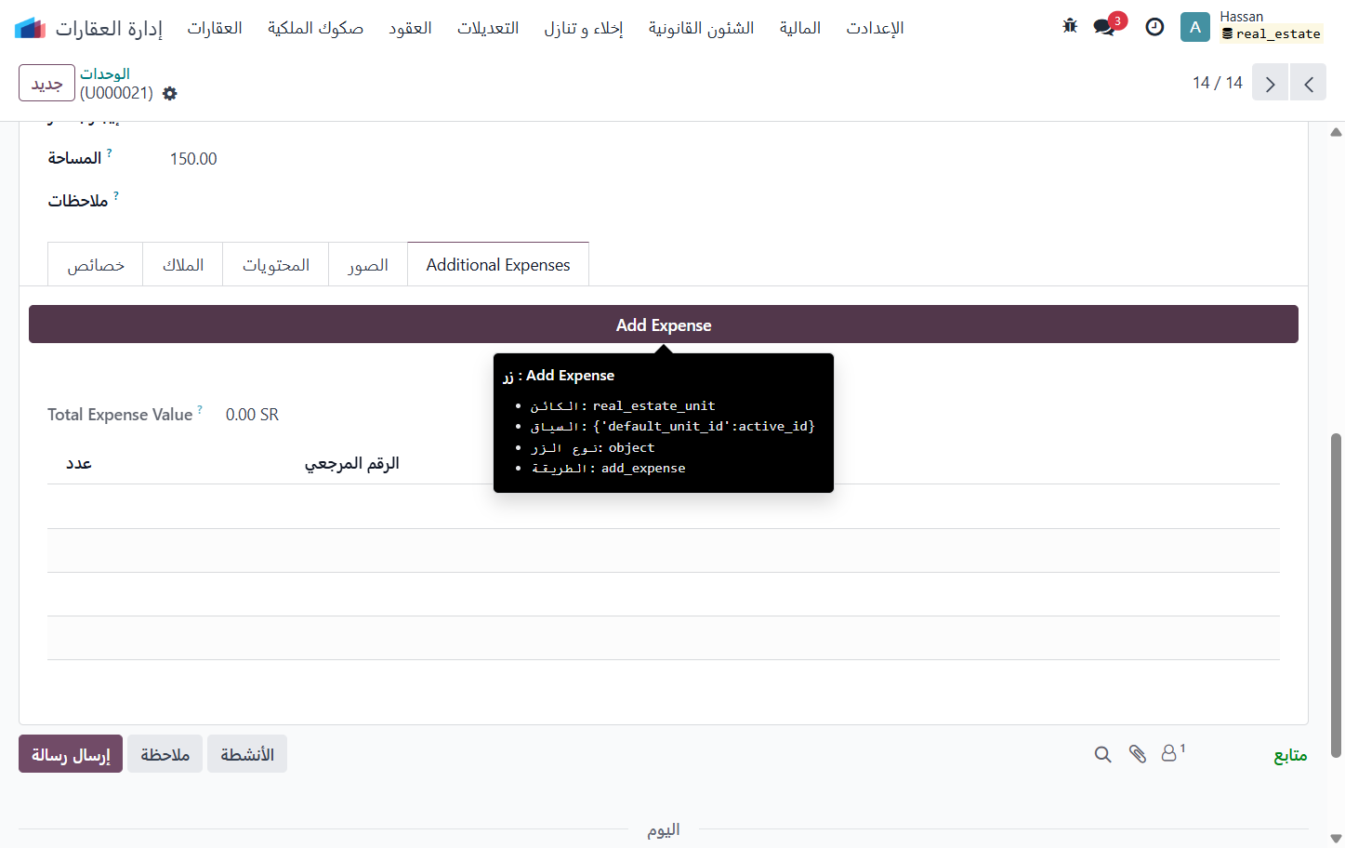The width and height of the screenshot is (1345, 848).
Task: Click the متابع following button
Action: [x=1290, y=755]
